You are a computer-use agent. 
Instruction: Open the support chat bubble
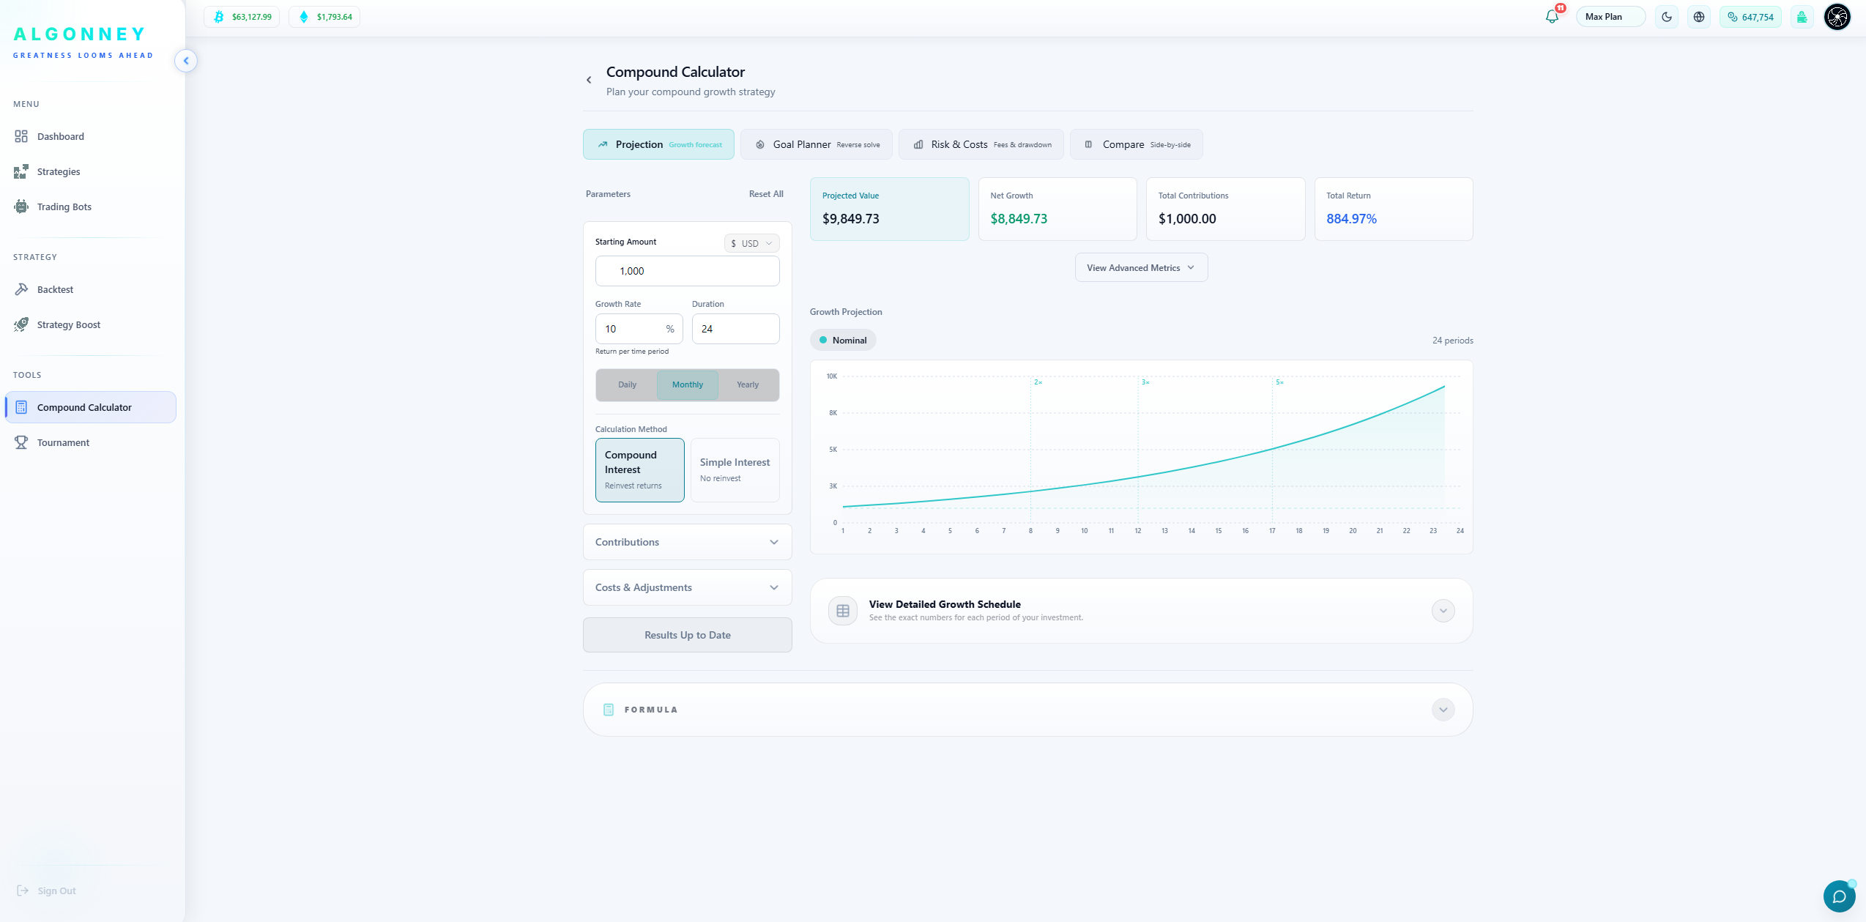1839,896
